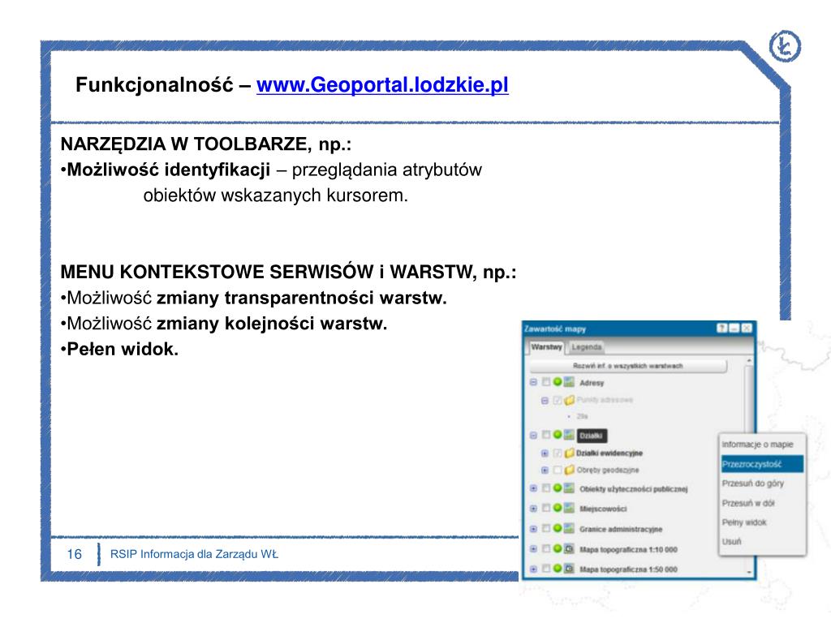Click the folder icon of Obręby geodezyjne
This screenshot has height=623, width=831.
click(x=569, y=470)
